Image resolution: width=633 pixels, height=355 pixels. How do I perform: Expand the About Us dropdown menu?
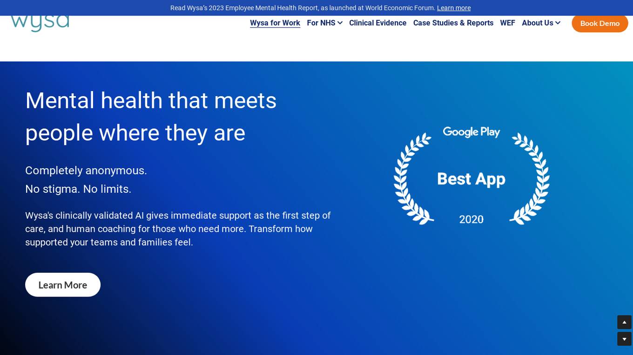coord(541,23)
